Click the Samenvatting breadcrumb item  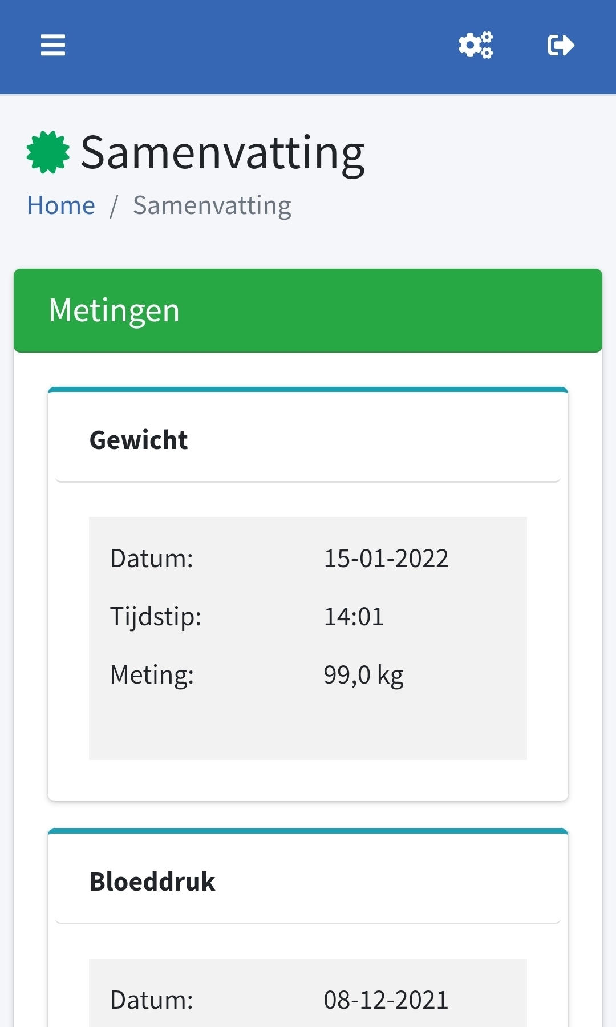click(x=212, y=205)
